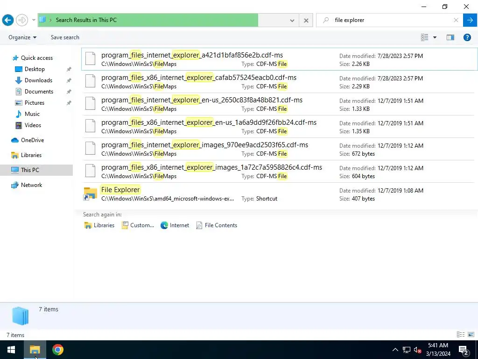Click the muted volume tray icon
Screen dimensions: 478x359
click(x=417, y=350)
